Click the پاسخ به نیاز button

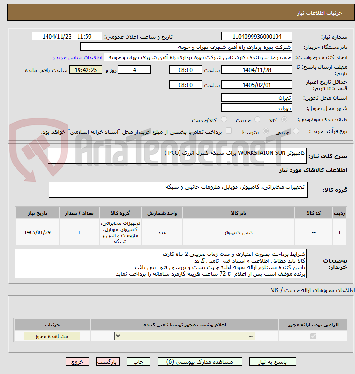point(273,362)
